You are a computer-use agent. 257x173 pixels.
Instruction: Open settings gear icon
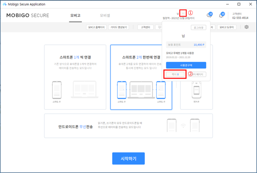click(246, 27)
